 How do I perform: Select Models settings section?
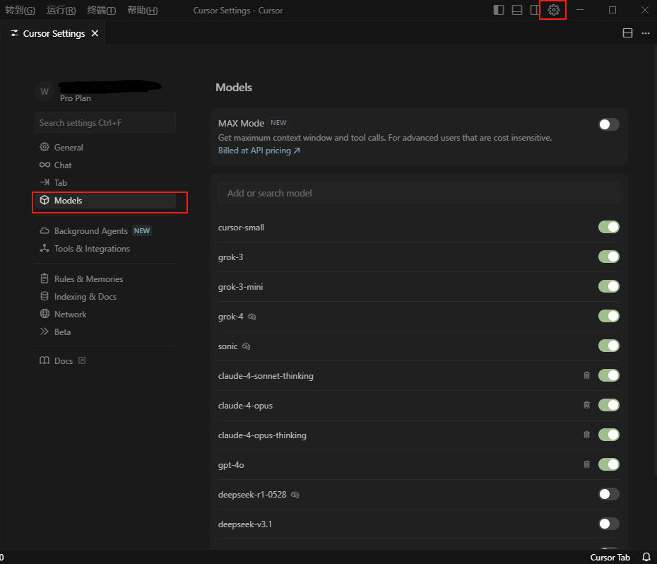pos(105,201)
